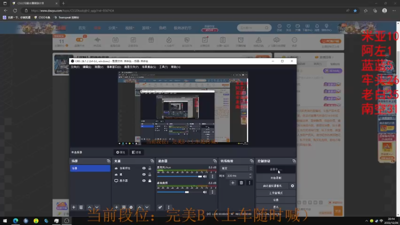Open OBS 工具(T) menu
Image resolution: width=400 pixels, height=225 pixels.
[163, 67]
